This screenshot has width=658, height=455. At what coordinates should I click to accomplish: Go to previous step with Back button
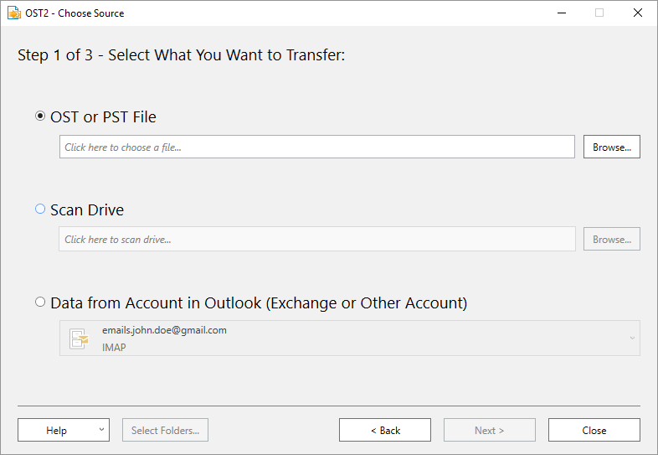[385, 430]
